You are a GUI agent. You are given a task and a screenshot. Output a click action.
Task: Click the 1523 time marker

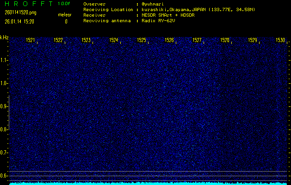(x=86, y=40)
